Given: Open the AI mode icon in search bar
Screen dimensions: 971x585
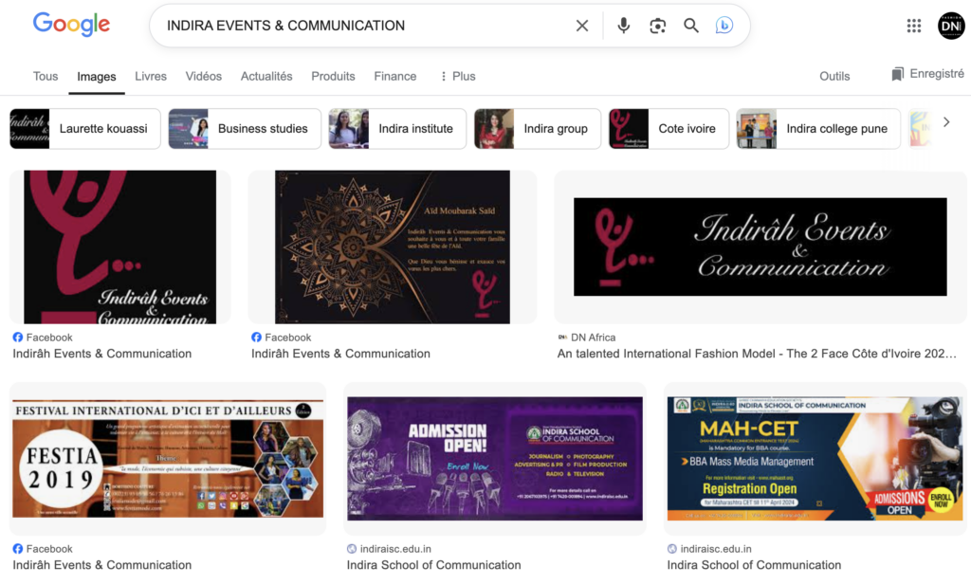Looking at the screenshot, I should click(x=724, y=26).
